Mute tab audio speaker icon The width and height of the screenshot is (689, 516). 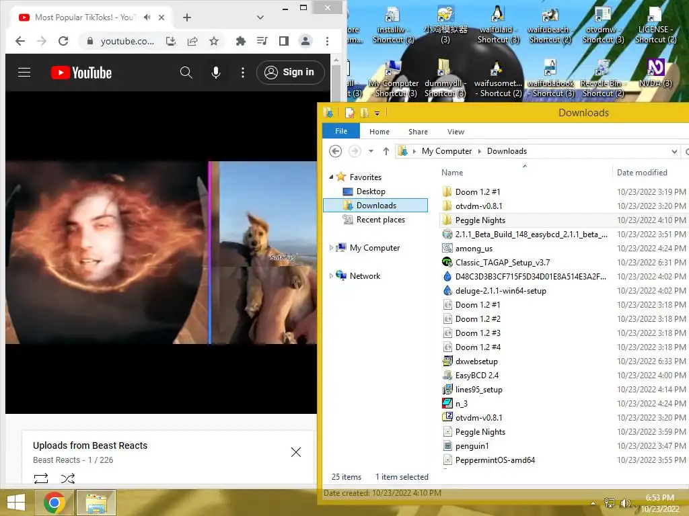coord(147,17)
